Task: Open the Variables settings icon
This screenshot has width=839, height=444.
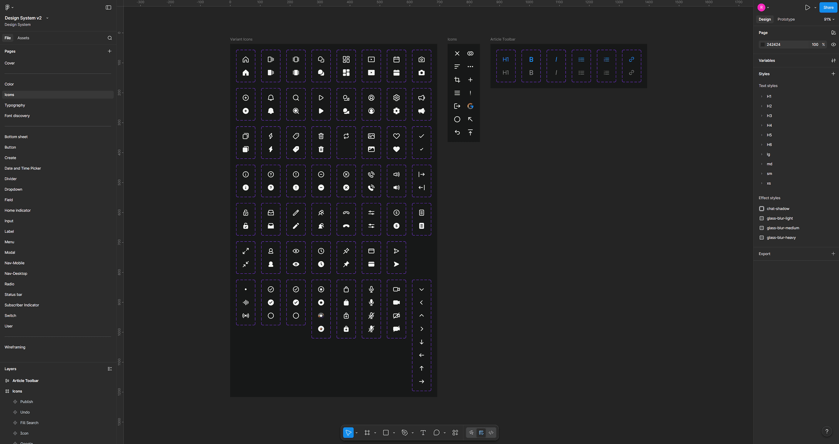Action: click(x=833, y=61)
